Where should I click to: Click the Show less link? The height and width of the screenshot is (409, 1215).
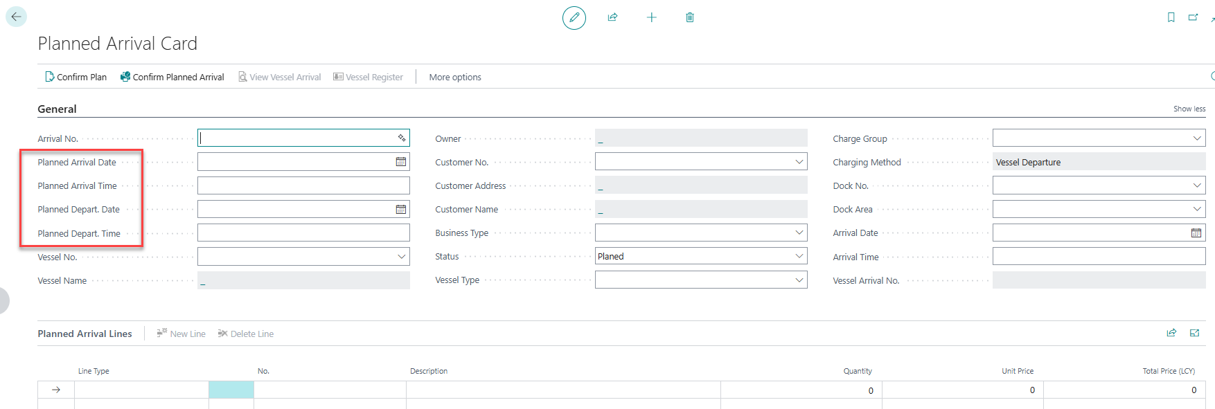[x=1189, y=109]
